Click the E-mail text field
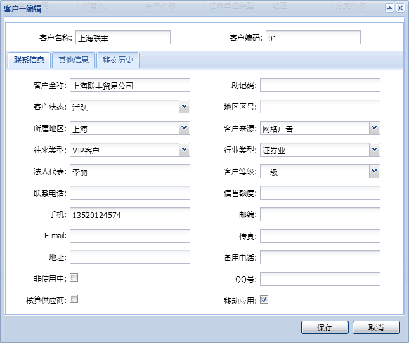 tap(129, 236)
